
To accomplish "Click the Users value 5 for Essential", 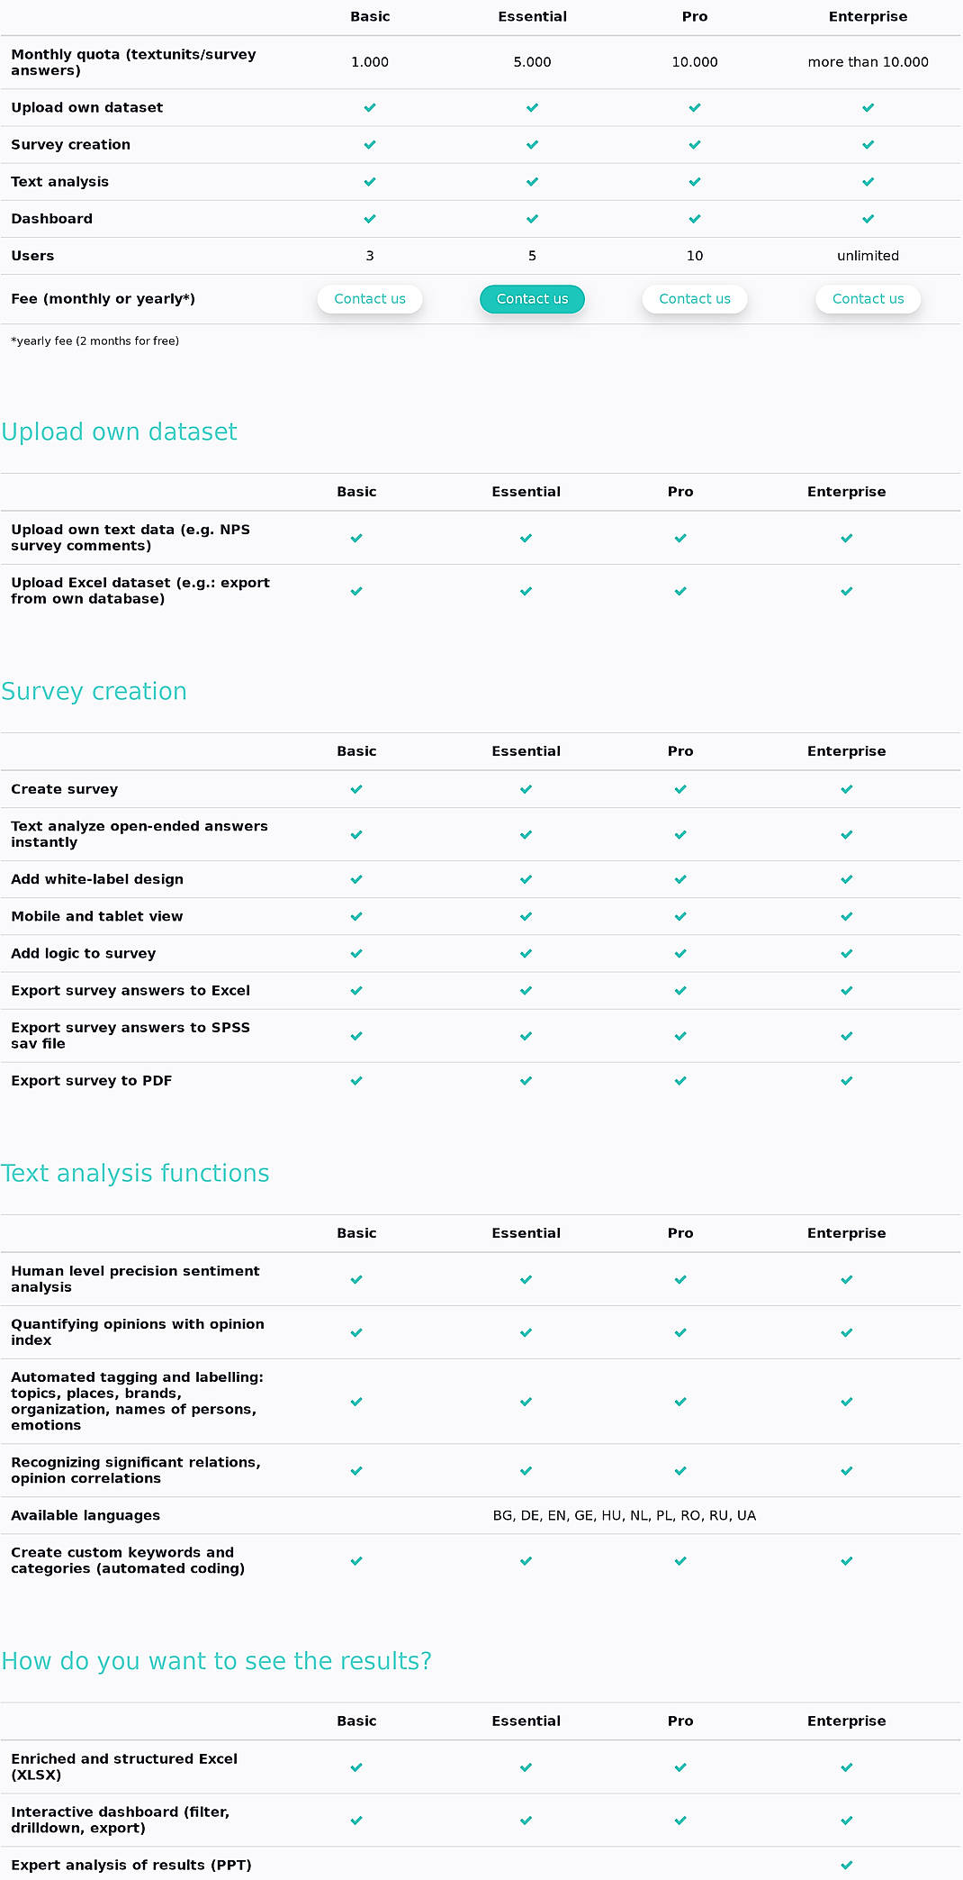I will coord(532,256).
